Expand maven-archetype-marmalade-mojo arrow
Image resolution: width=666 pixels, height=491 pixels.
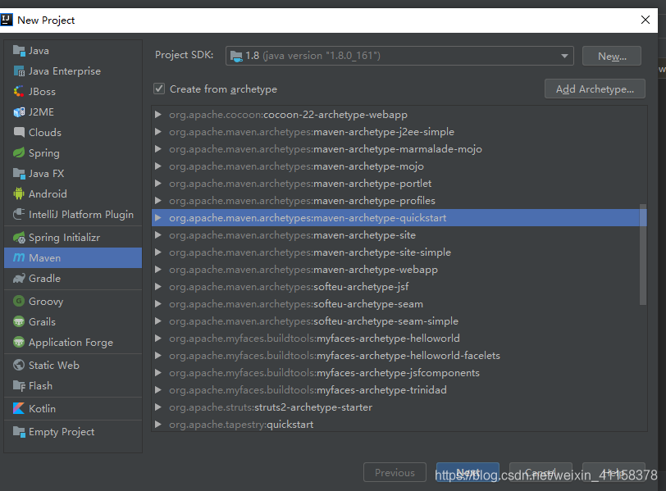click(x=158, y=149)
